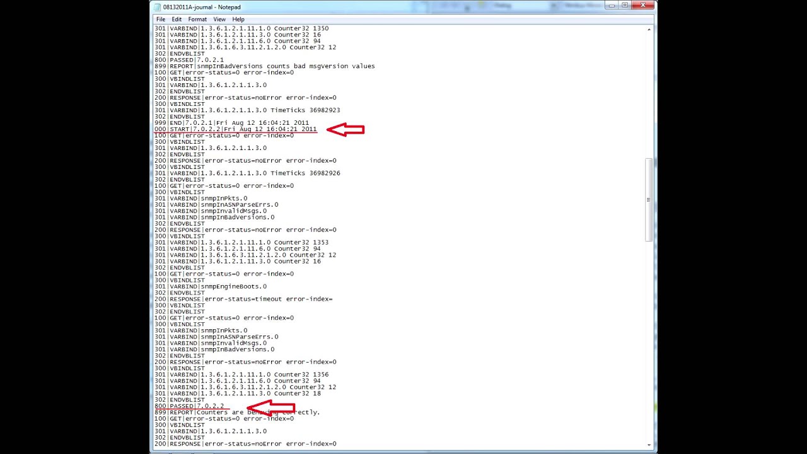807x454 pixels.
Task: Minimize the Notepad window
Action: (x=612, y=5)
